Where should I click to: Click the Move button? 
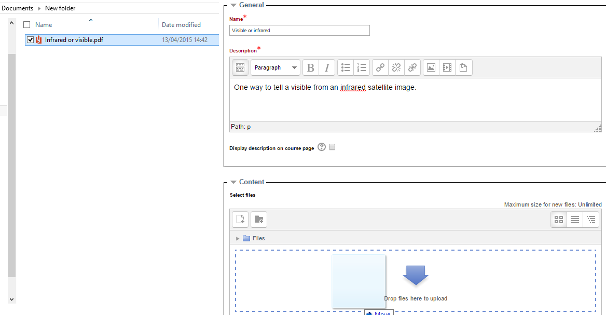coord(379,312)
